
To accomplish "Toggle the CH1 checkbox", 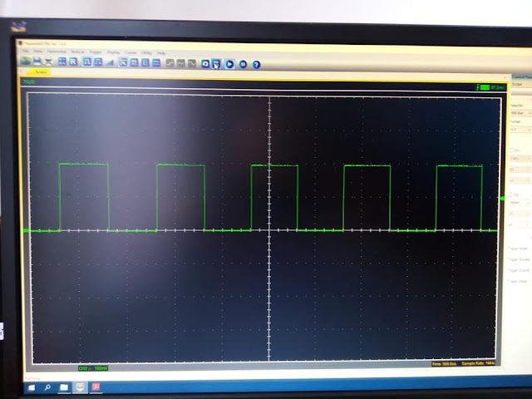I will coord(512,150).
